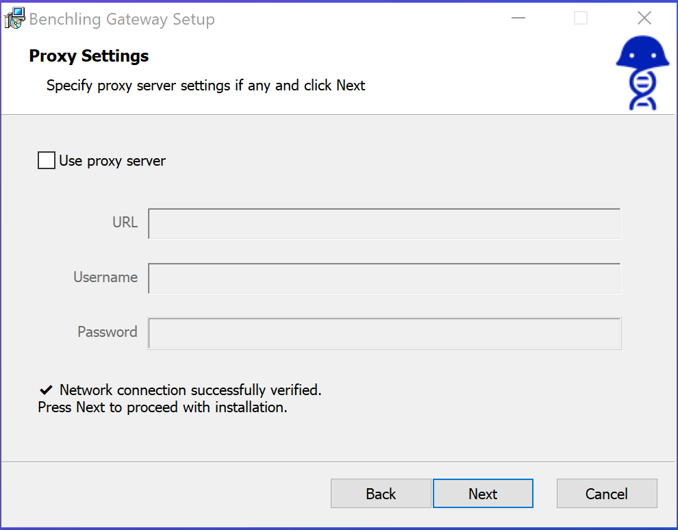Click the "Network connection successfully verified" message
This screenshot has height=530, width=678.
190,390
